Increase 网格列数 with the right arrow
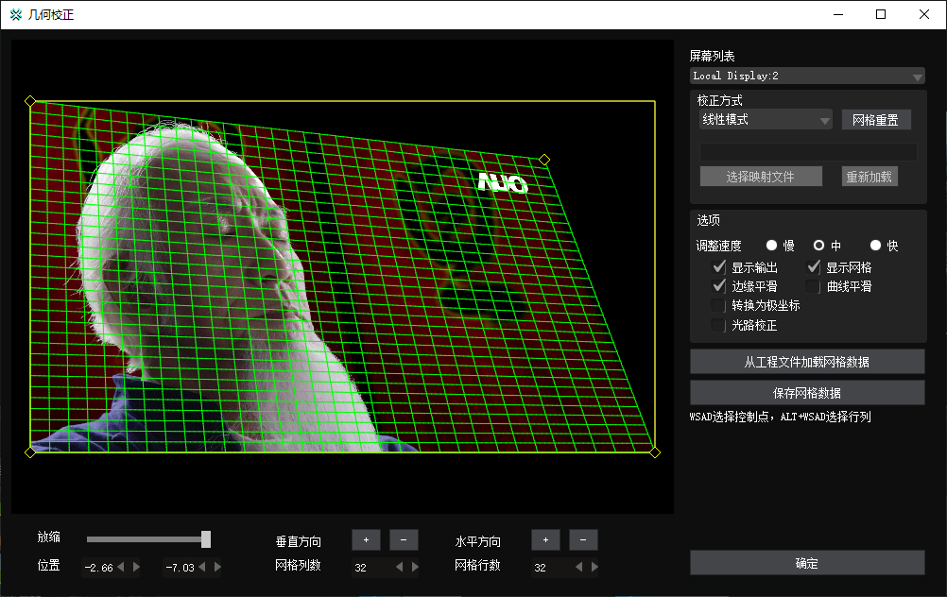947x597 pixels. coord(414,568)
